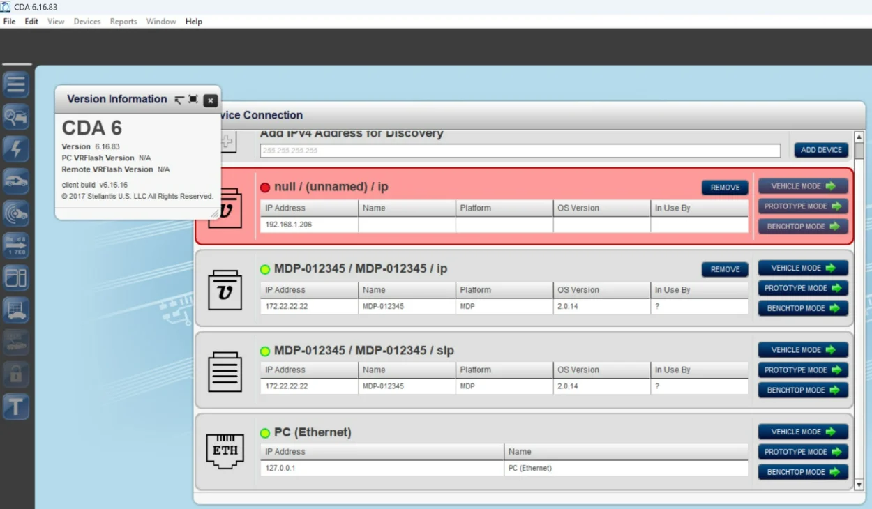This screenshot has width=872, height=509.
Task: Click the Device Connection vertical scrollbar thumb
Action: [x=859, y=151]
